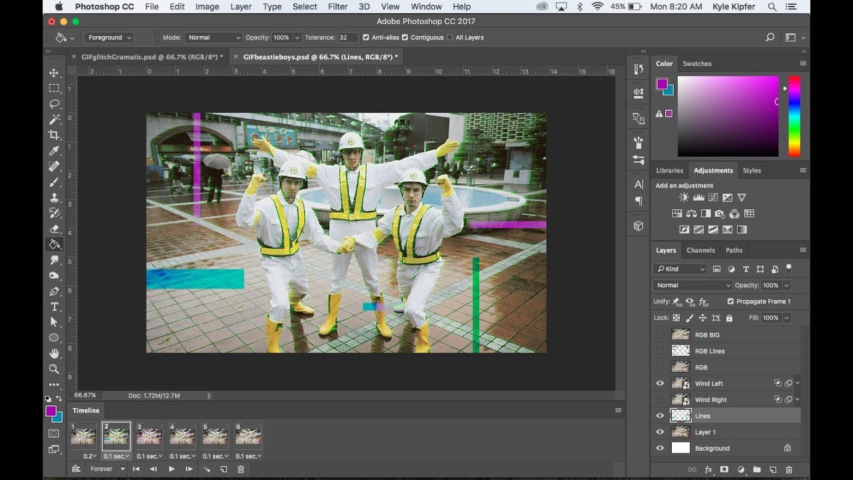The image size is (853, 480).
Task: Open the layer blend mode Normal dropdown
Action: coord(693,285)
